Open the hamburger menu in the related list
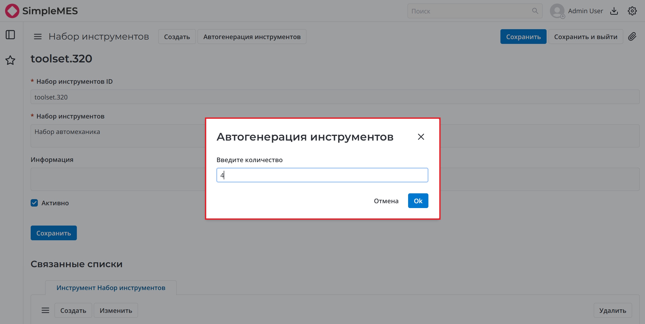 click(x=45, y=310)
